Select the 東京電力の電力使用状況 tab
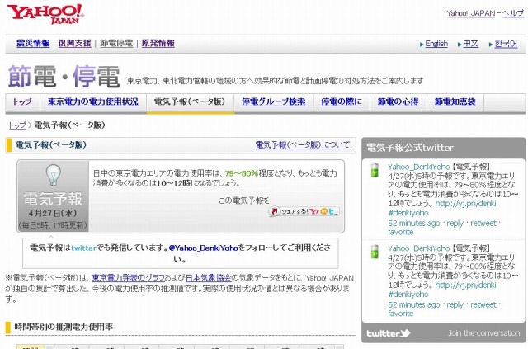The image size is (528, 349). coord(93,101)
